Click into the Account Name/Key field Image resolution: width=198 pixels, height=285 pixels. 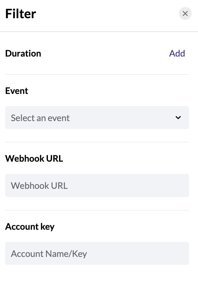[97, 253]
